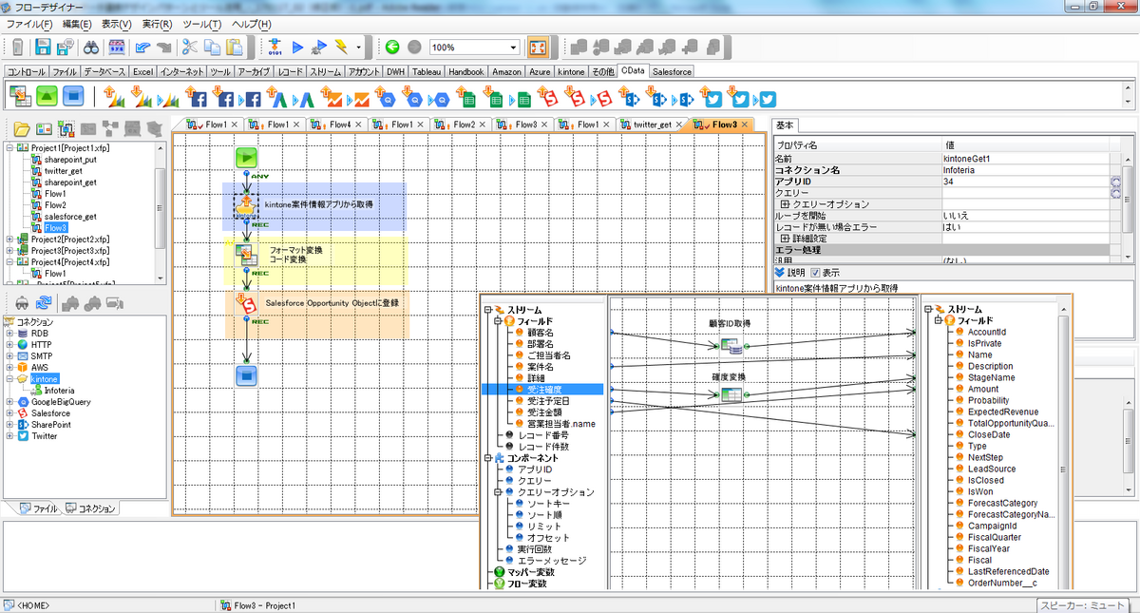Select the kintone Get component on canvas

point(247,204)
